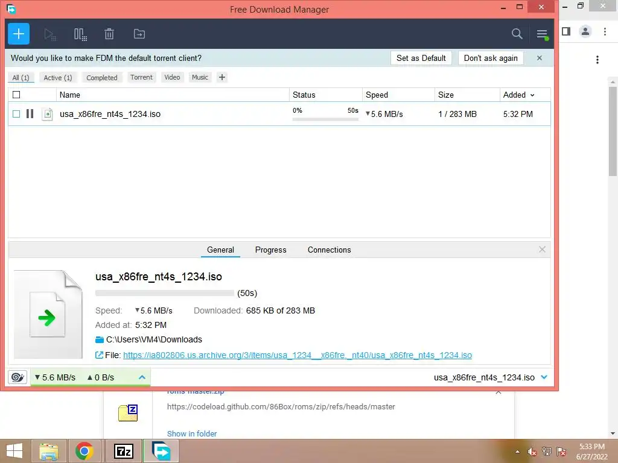The width and height of the screenshot is (618, 463).
Task: Click Show in folder in Chrome downloads
Action: click(x=192, y=433)
